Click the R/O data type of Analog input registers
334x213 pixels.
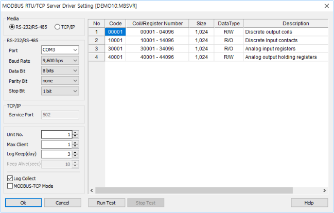pyautogui.click(x=228, y=49)
